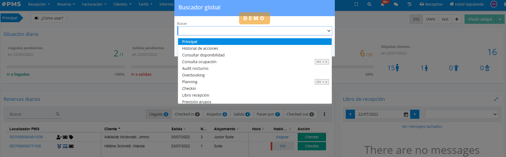Click the Reservas diarias Buscar field
Image resolution: width=506 pixels, height=157 pixels.
pos(32,114)
